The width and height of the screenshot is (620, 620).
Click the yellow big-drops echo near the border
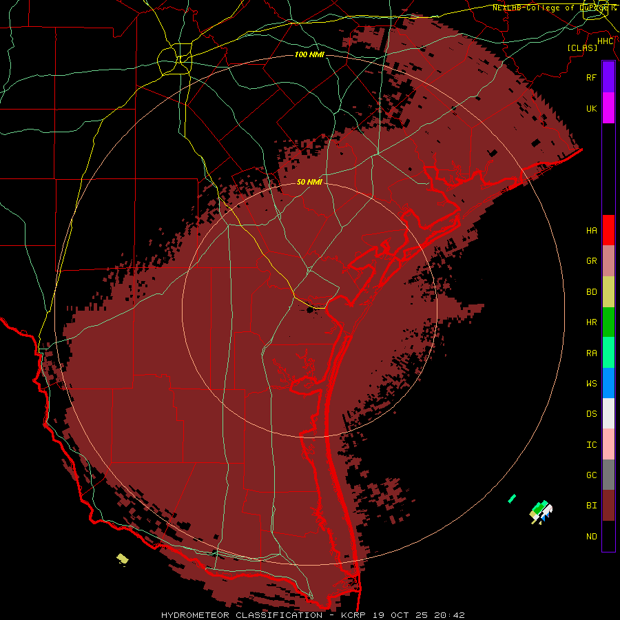tap(123, 559)
